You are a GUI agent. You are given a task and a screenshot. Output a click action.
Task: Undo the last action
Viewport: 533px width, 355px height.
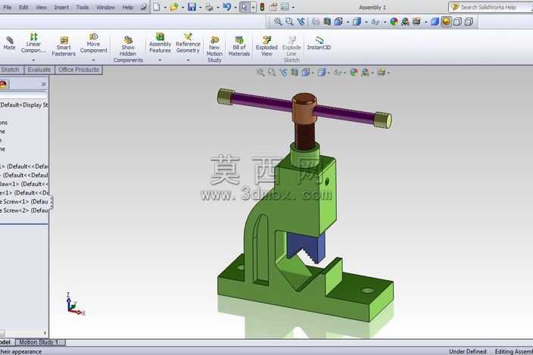(x=227, y=7)
